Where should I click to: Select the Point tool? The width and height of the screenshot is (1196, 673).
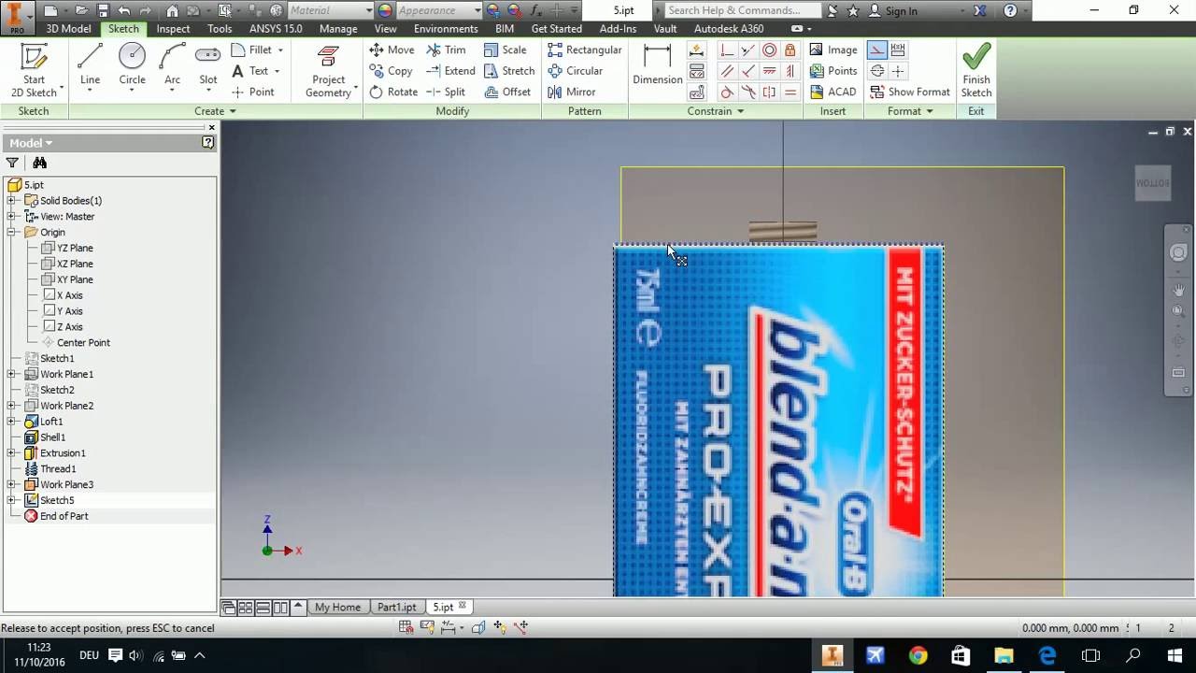click(253, 92)
